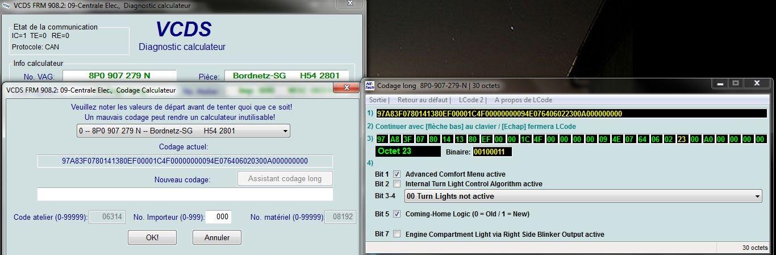Click the Pièce value Bordnetz-SG H54 2801
The height and width of the screenshot is (255, 776).
(286, 76)
